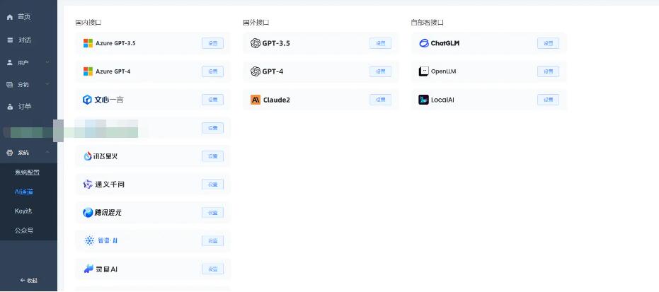This screenshot has width=659, height=292.
Task: Collapse the sidebar with 收起
Action: point(28,281)
